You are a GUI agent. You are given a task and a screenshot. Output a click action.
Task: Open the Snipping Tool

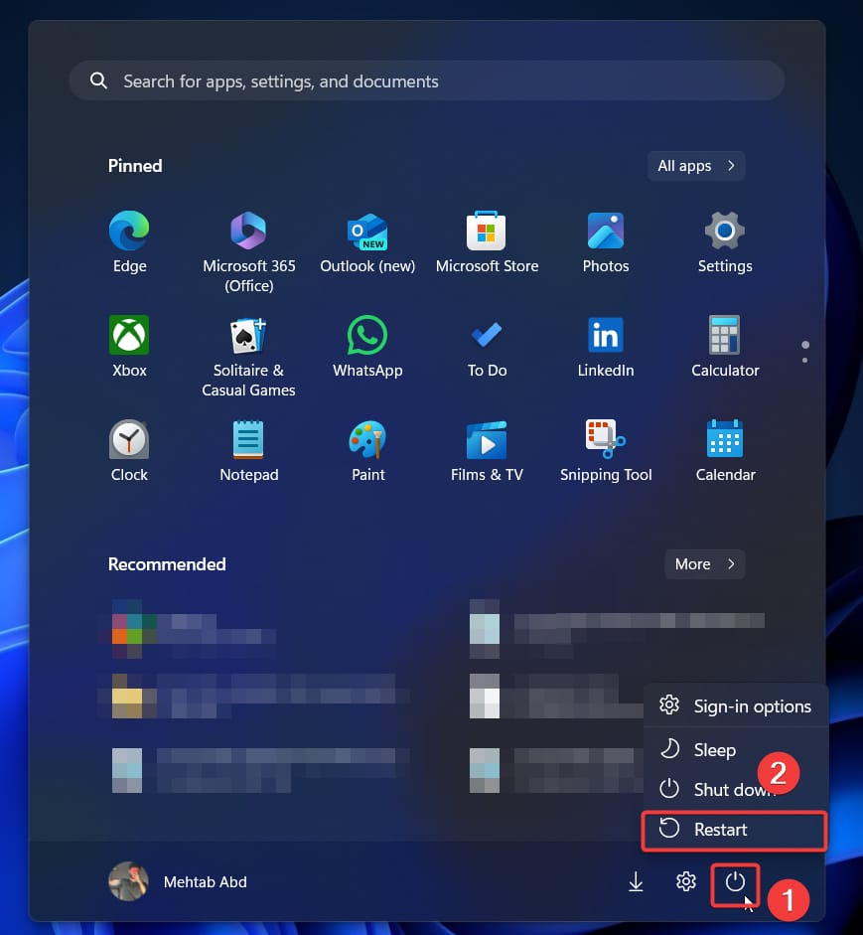pyautogui.click(x=606, y=450)
